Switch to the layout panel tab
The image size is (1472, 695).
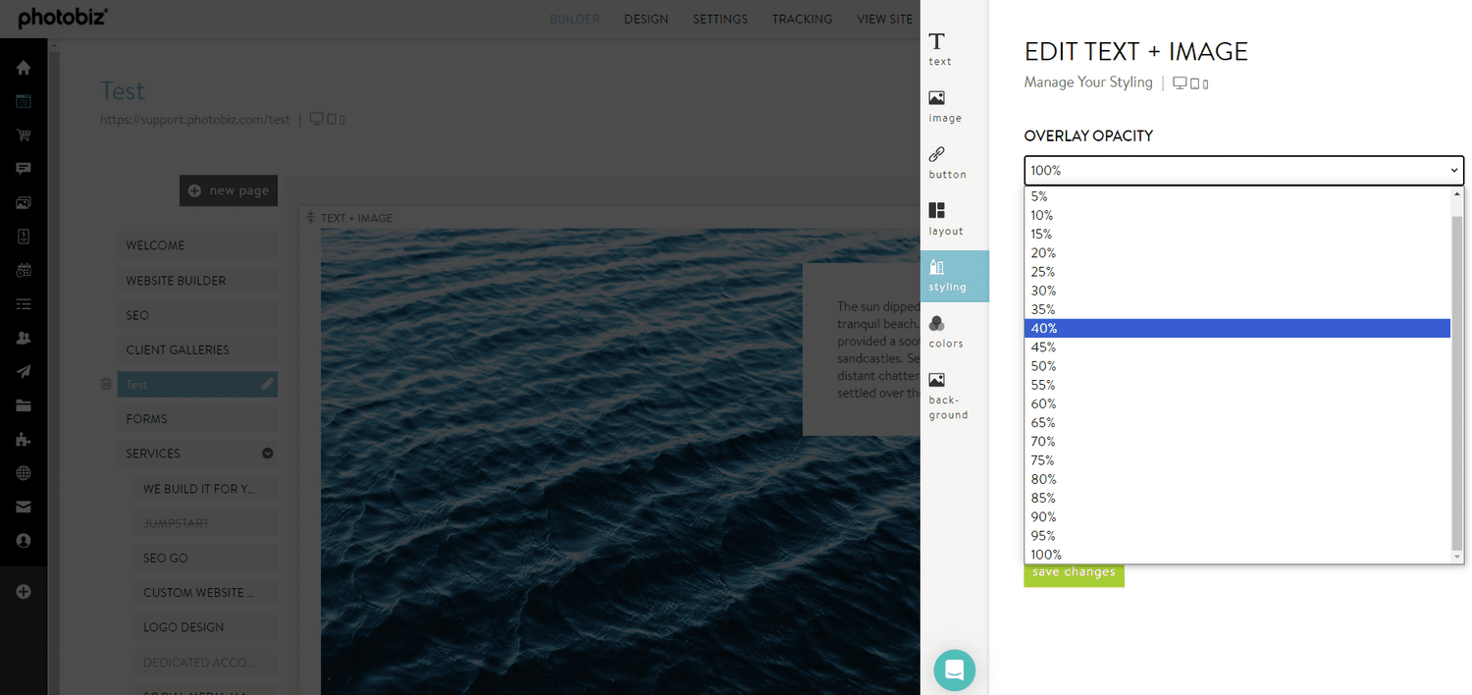tap(946, 219)
